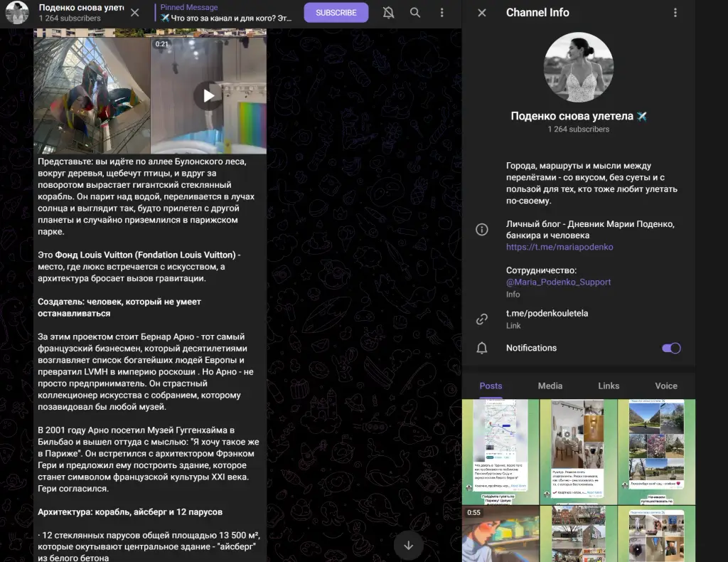Open the park photos post thumbnail
728x562 pixels.
656,452
